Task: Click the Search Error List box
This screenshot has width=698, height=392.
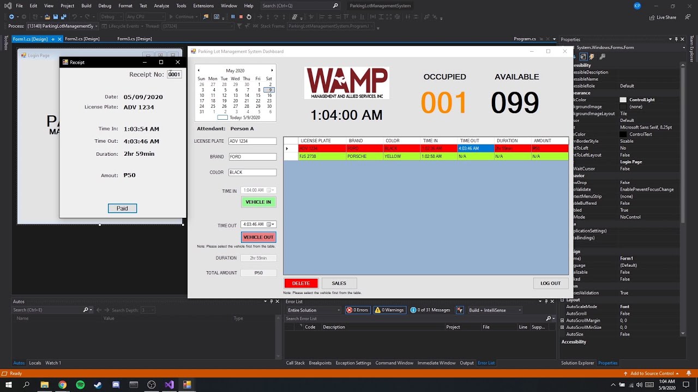Action: 420,318
